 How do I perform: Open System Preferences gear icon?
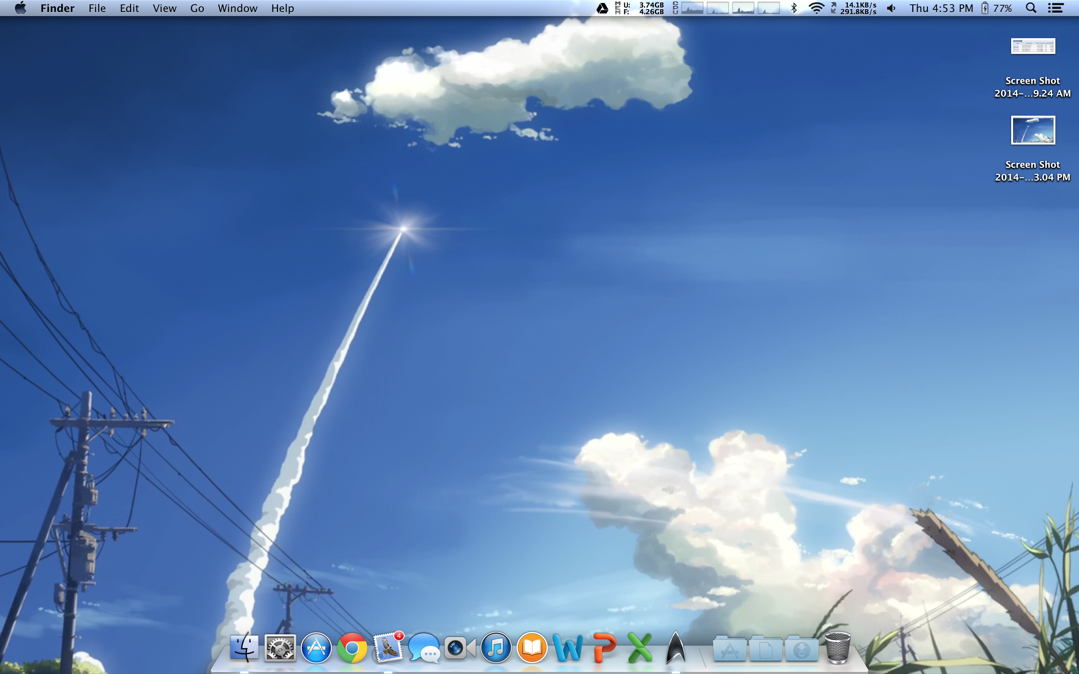280,648
